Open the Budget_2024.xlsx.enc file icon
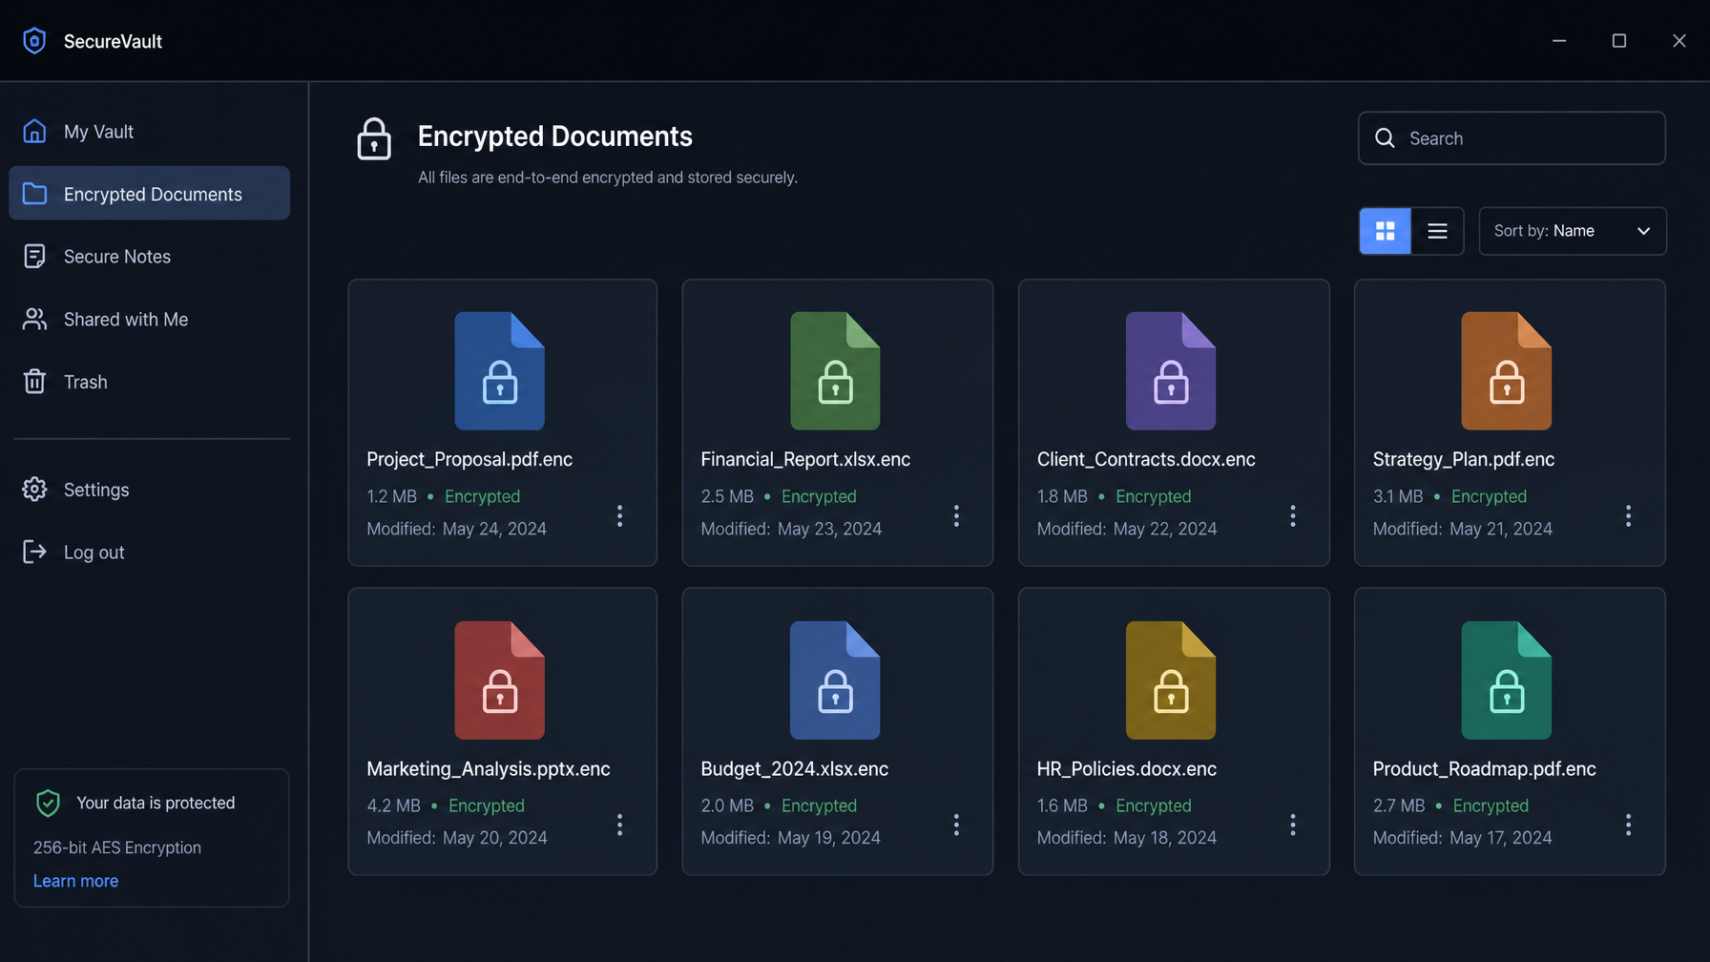Screen dimensions: 1710x962 pos(835,680)
